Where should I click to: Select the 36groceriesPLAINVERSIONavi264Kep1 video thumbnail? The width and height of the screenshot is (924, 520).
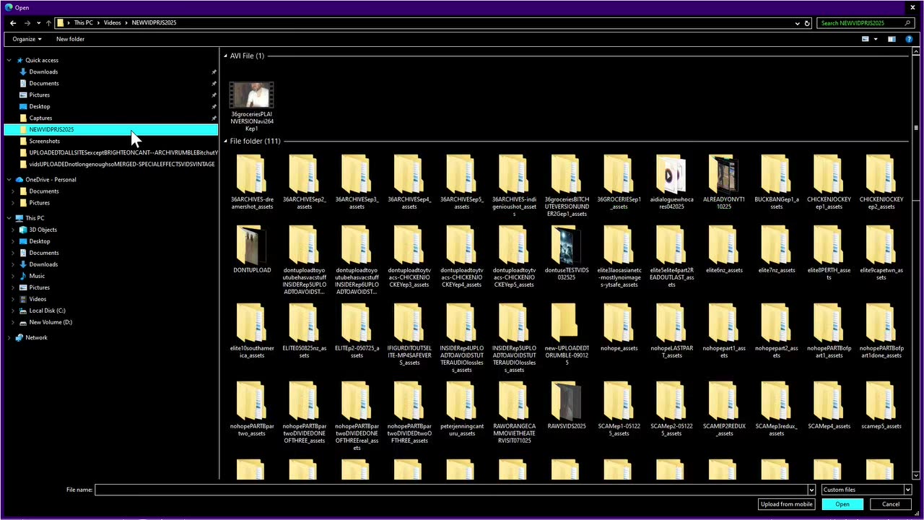tap(251, 95)
